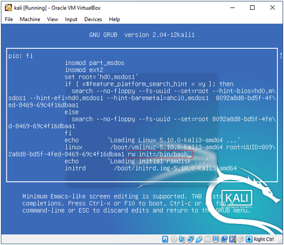Screen dimensions: 284x245
Task: Click the Right Ctrl host key label
Action: click(264, 239)
